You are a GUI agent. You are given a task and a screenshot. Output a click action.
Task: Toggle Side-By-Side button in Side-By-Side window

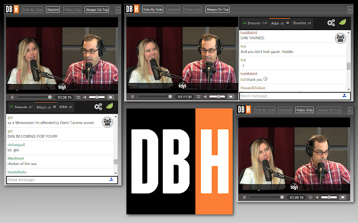pyautogui.click(x=153, y=9)
